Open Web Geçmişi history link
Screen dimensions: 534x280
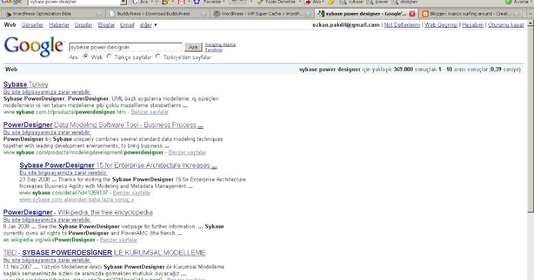click(441, 25)
